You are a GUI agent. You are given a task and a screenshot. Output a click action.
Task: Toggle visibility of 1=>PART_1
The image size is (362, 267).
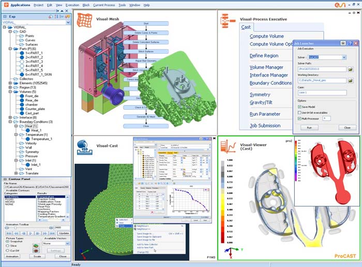click(22, 53)
